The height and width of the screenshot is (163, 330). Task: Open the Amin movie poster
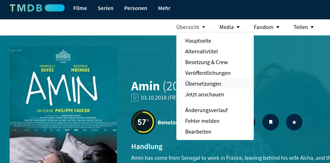click(x=63, y=105)
